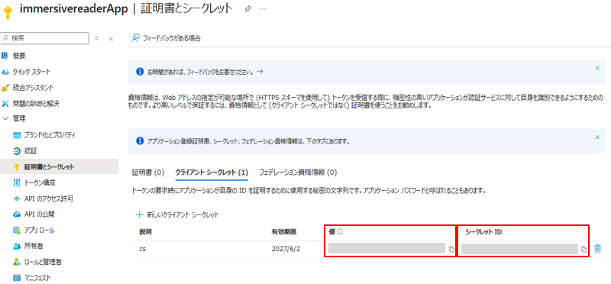Screen dimensions: 611x284
Task: Copy the secret value to clipboard
Action: coord(451,249)
